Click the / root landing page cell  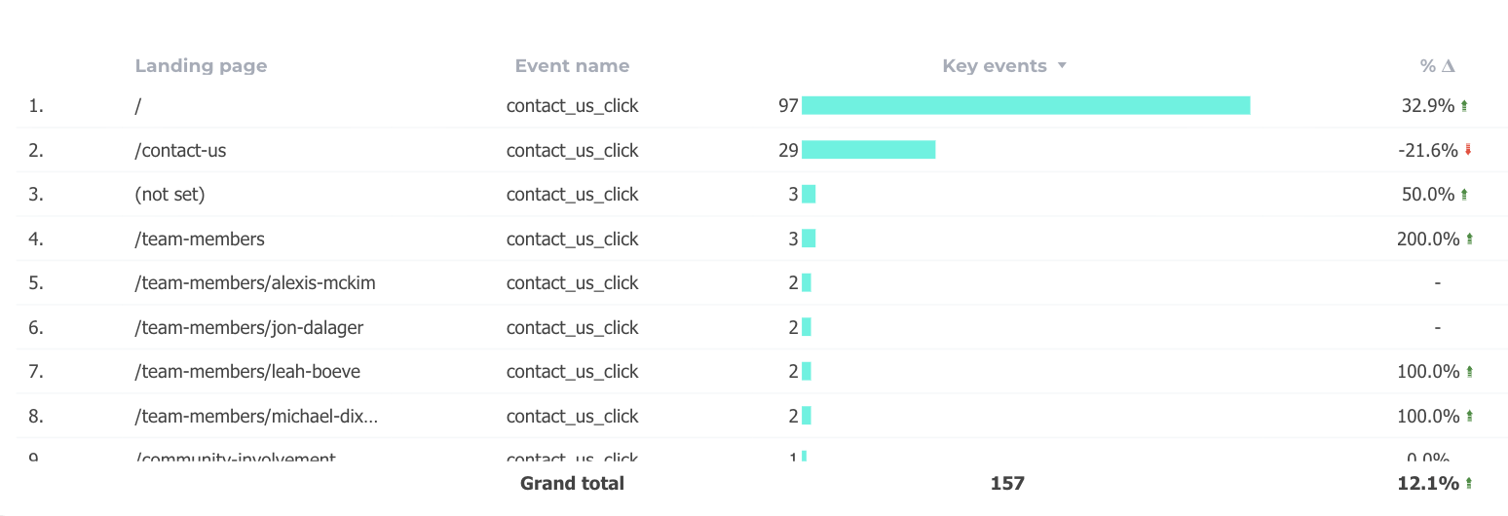138,106
